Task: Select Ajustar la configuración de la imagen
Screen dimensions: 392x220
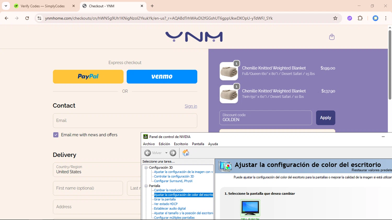Action: (x=183, y=172)
